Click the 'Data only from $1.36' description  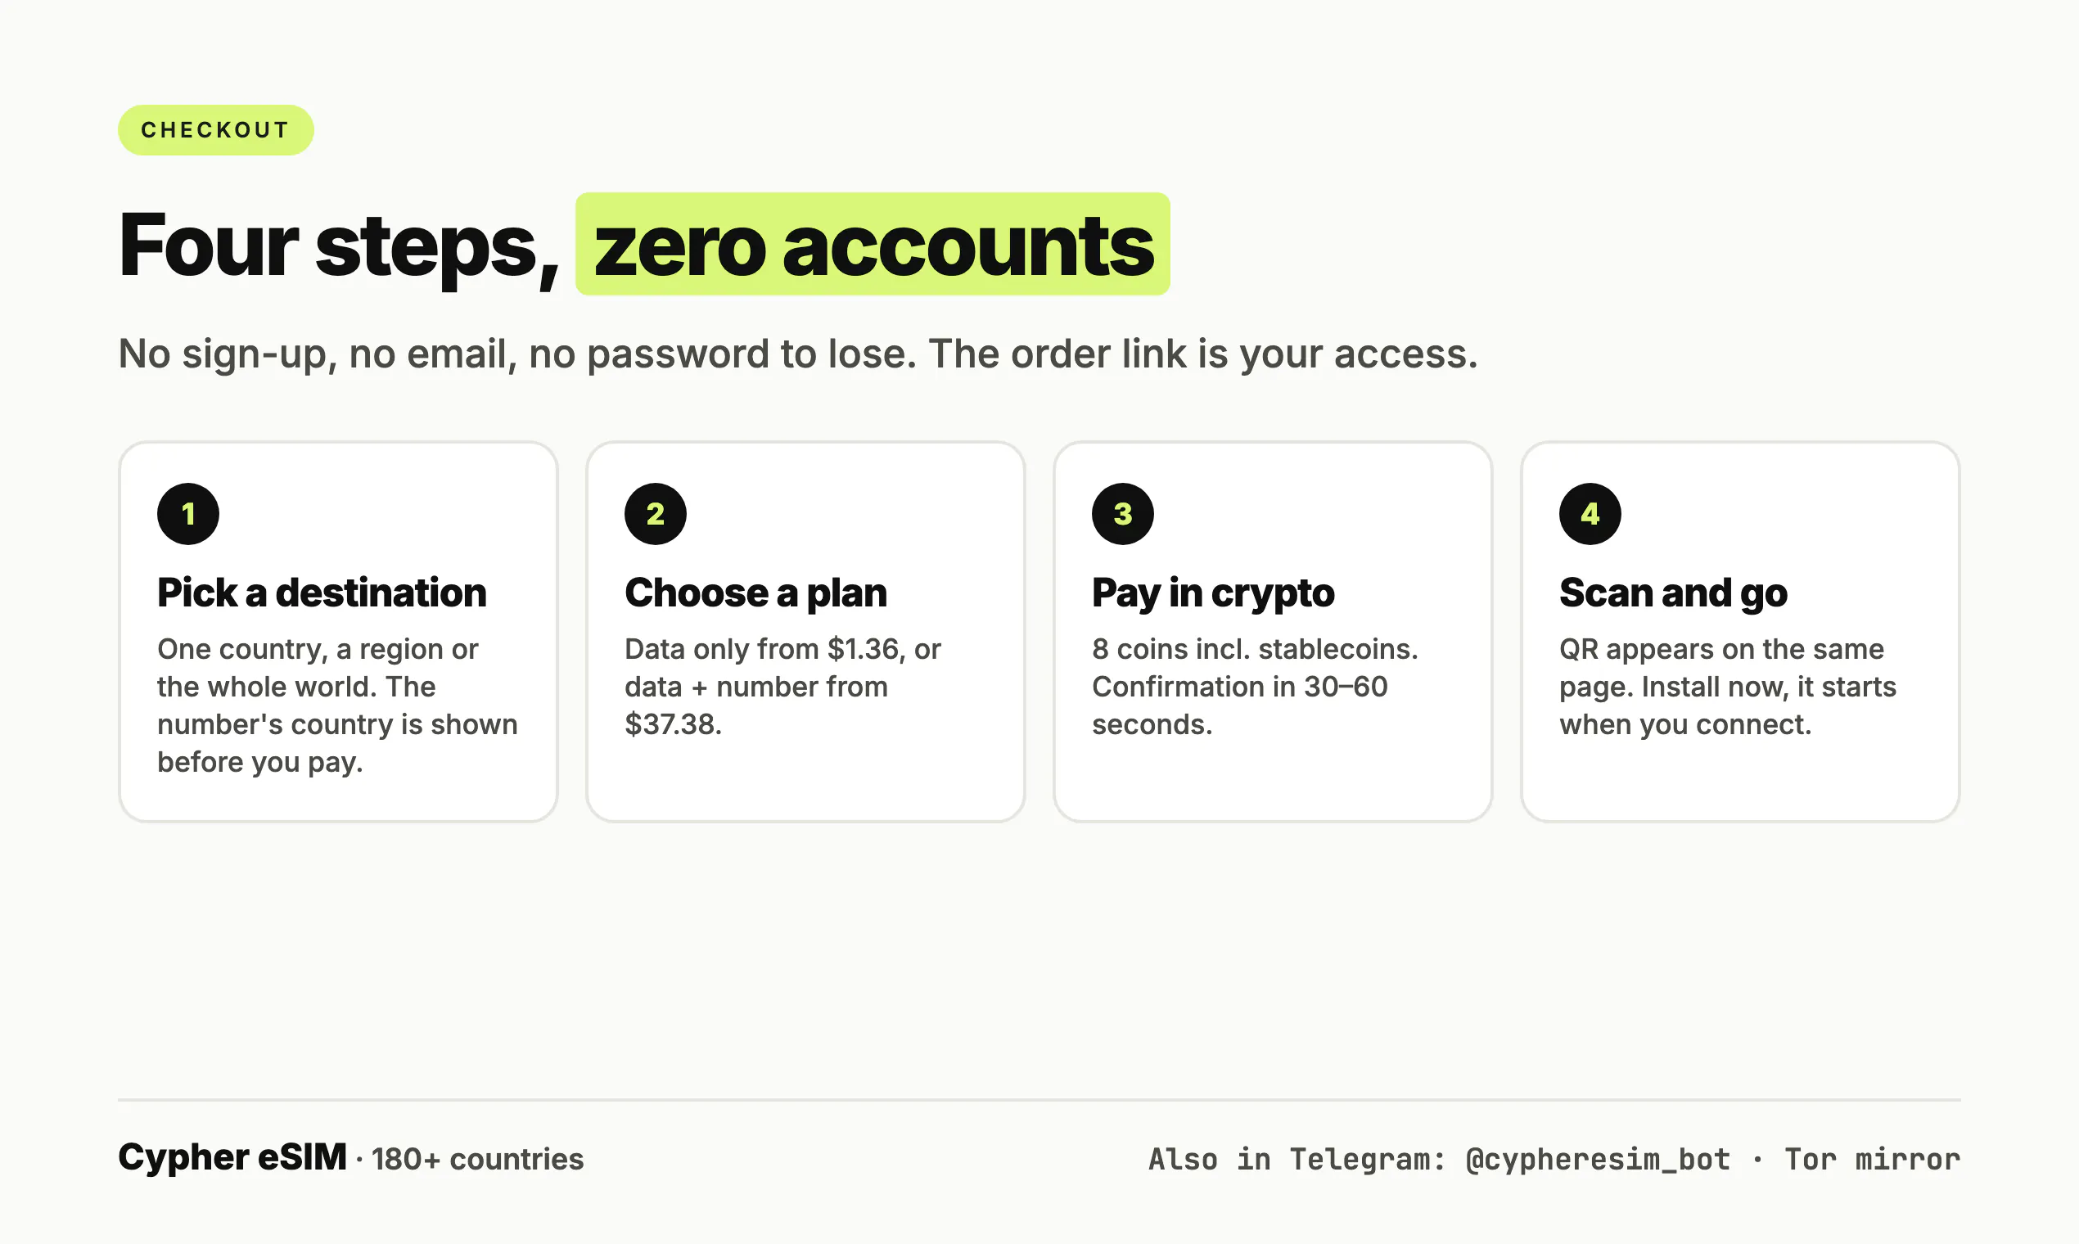tap(783, 687)
